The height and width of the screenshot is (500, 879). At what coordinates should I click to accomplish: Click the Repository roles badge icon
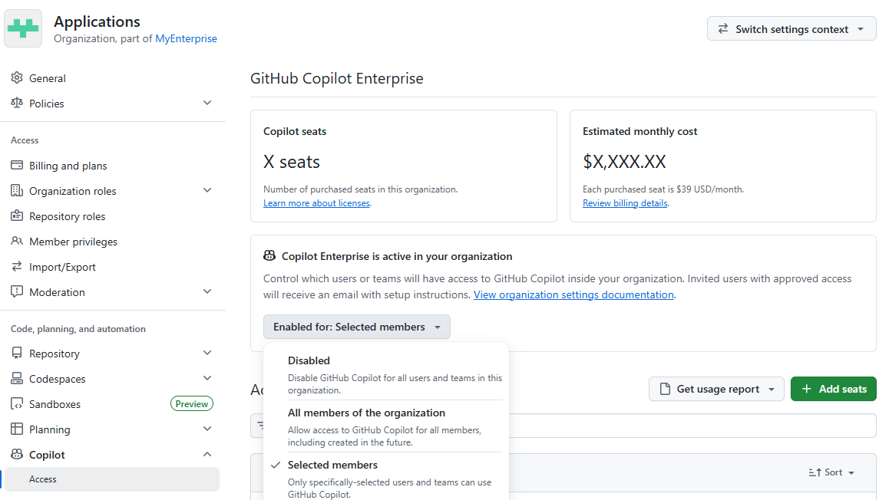pos(17,215)
